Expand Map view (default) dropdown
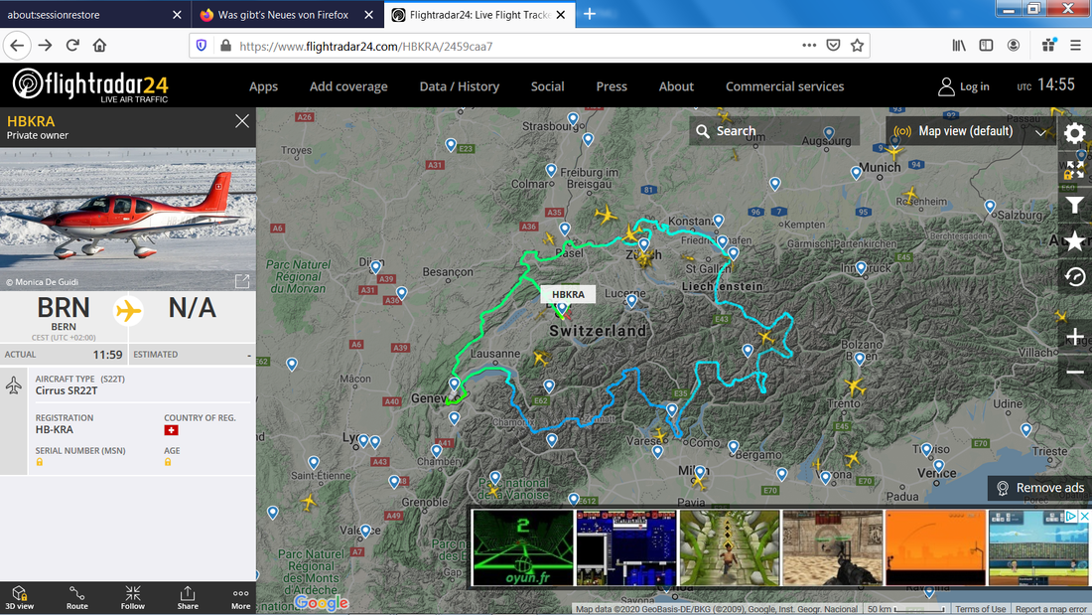The height and width of the screenshot is (615, 1092). click(970, 131)
